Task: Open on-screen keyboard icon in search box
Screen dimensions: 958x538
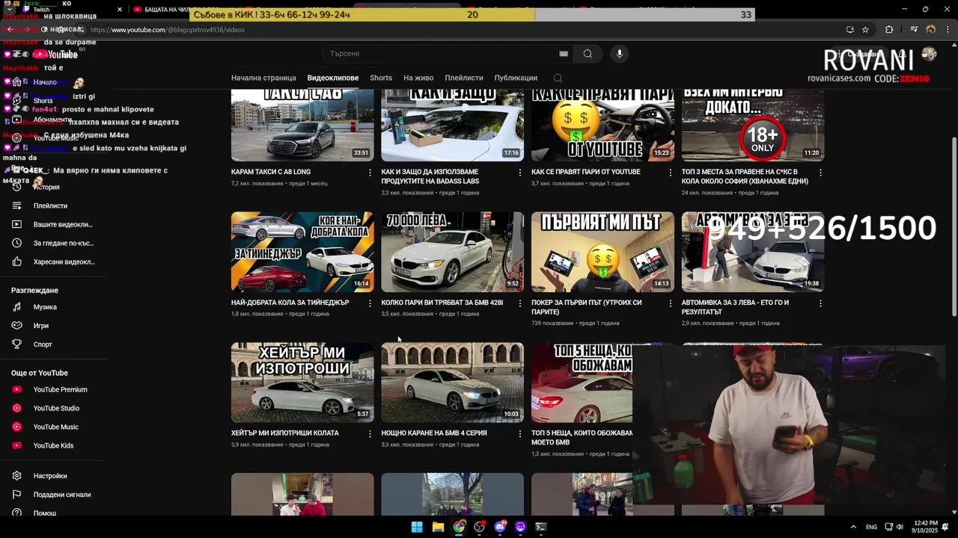Action: pyautogui.click(x=564, y=54)
